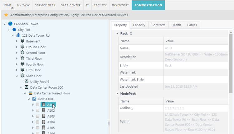Tick the checkbox beside rack A104

click(37, 122)
